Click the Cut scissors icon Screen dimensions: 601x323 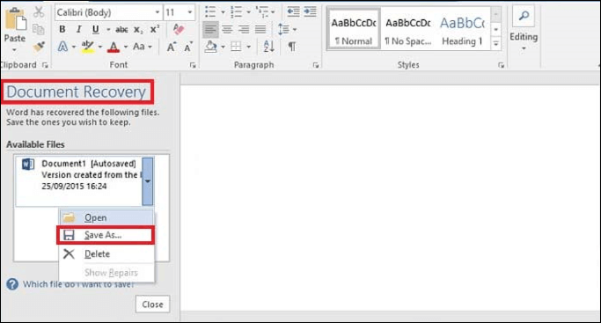[x=39, y=12]
